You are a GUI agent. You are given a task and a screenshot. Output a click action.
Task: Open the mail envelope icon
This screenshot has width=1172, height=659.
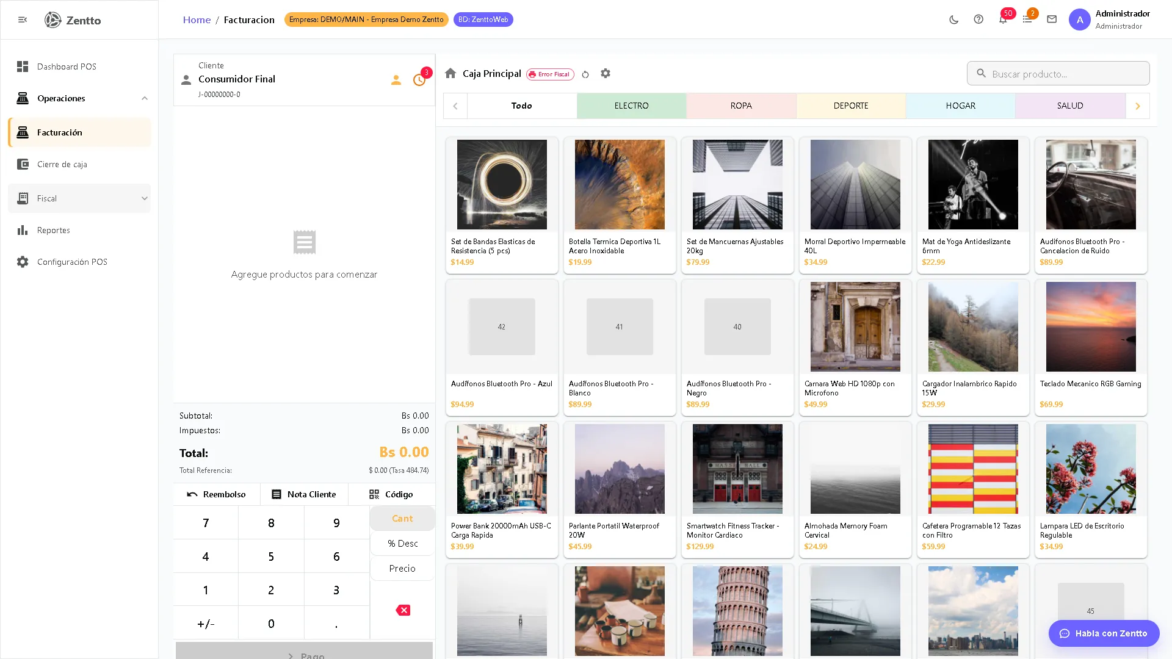[1052, 20]
